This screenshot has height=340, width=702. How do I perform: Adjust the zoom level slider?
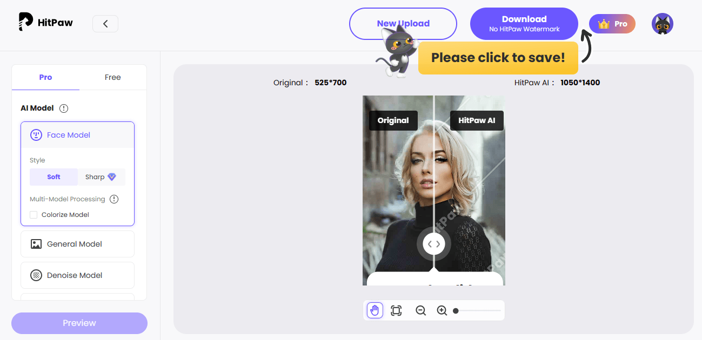pyautogui.click(x=457, y=311)
